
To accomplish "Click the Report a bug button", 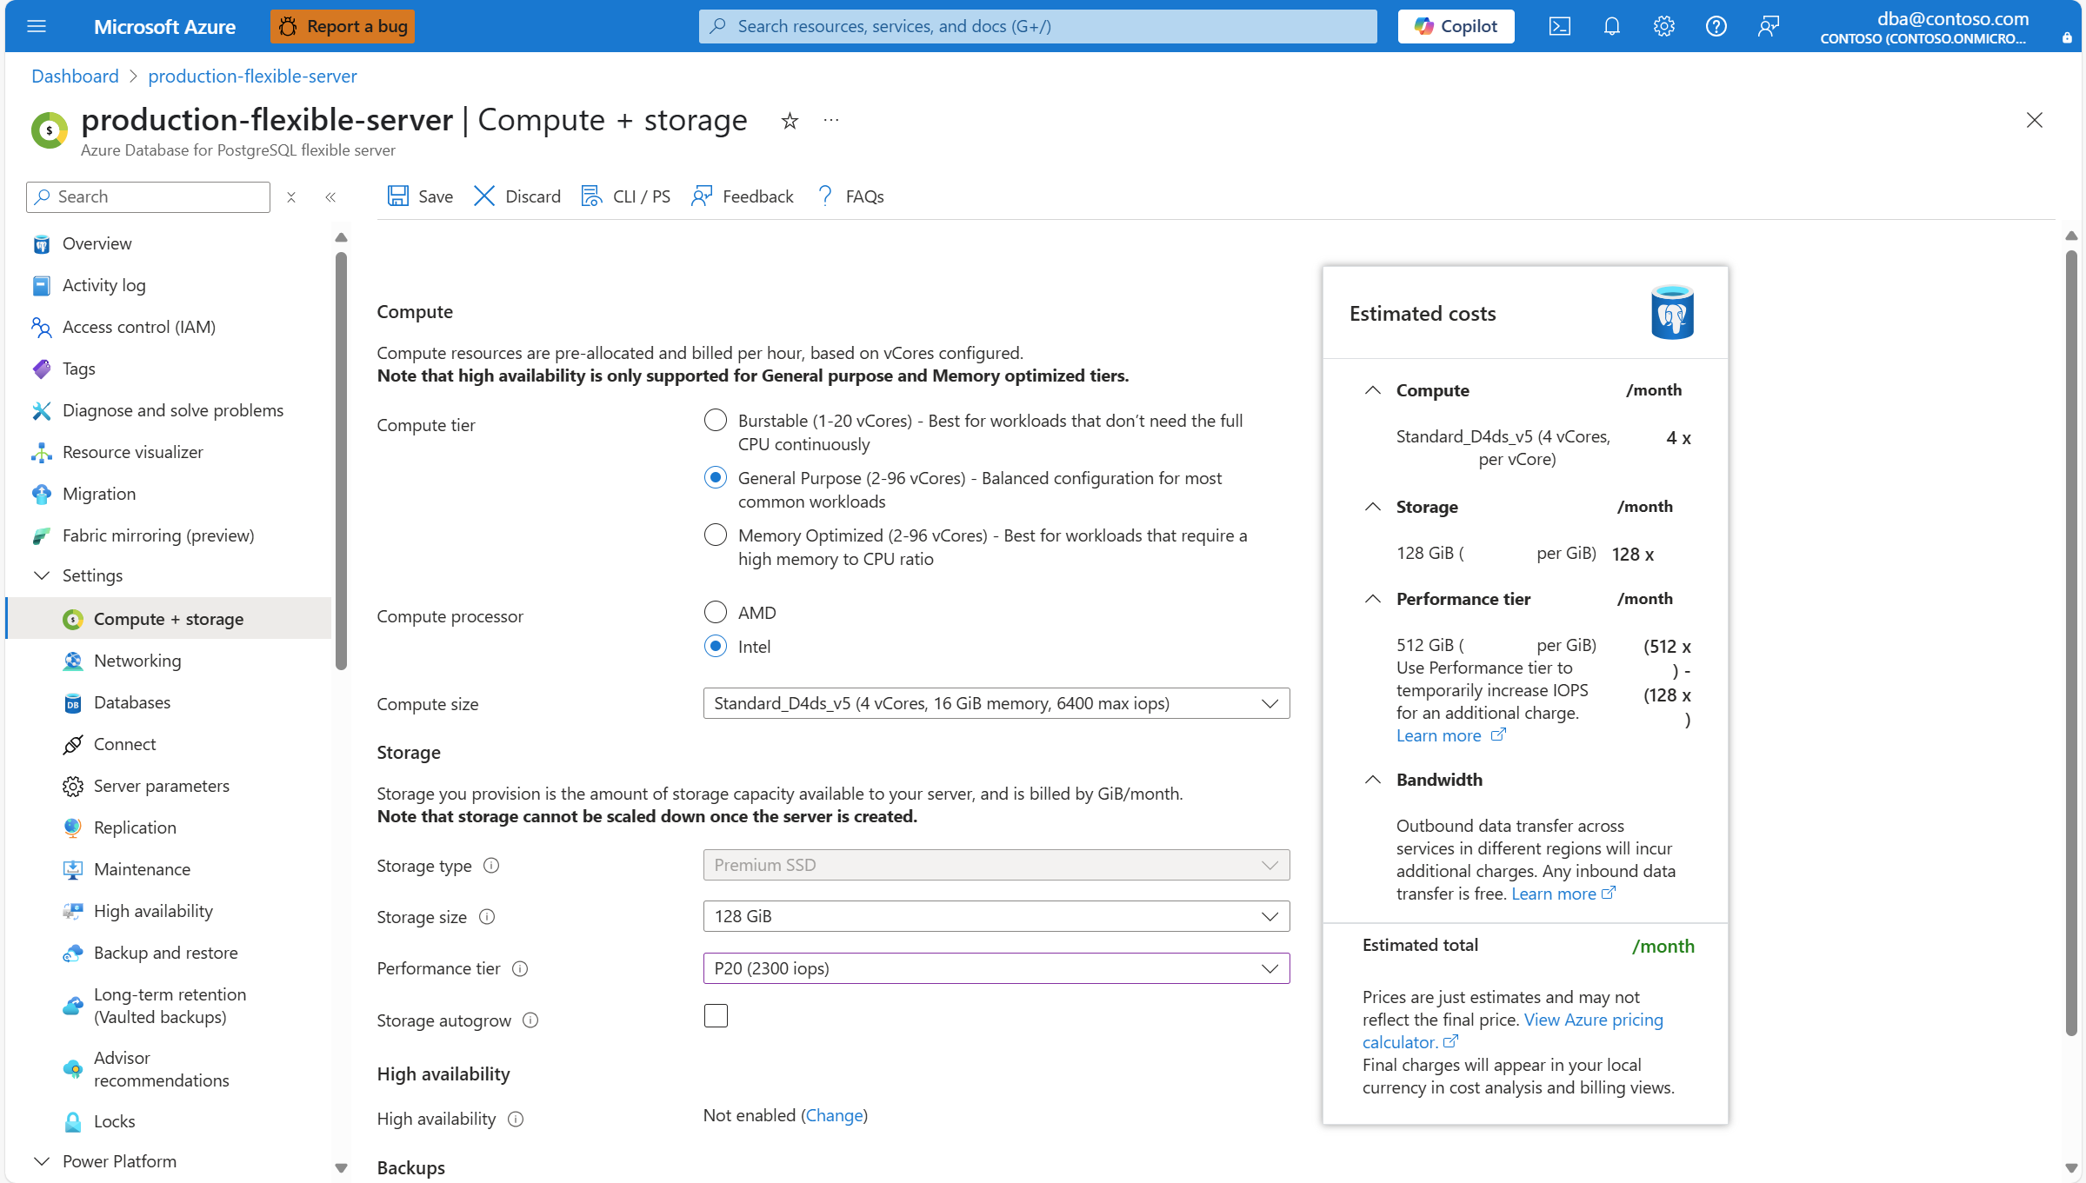I will click(x=343, y=26).
